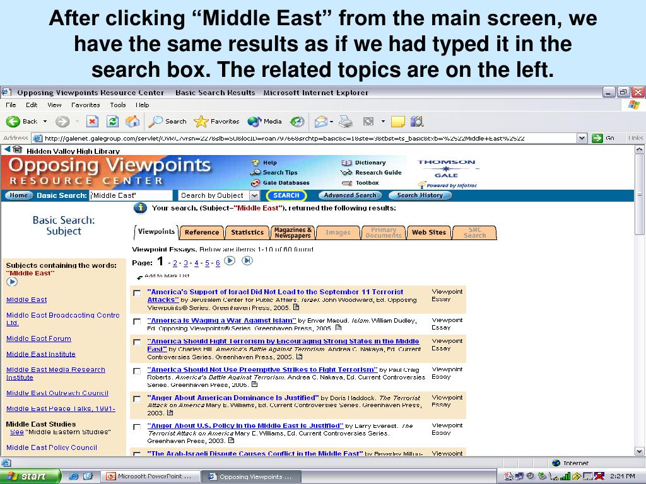Open the Favorites menu
The image size is (646, 484).
pyautogui.click(x=86, y=105)
